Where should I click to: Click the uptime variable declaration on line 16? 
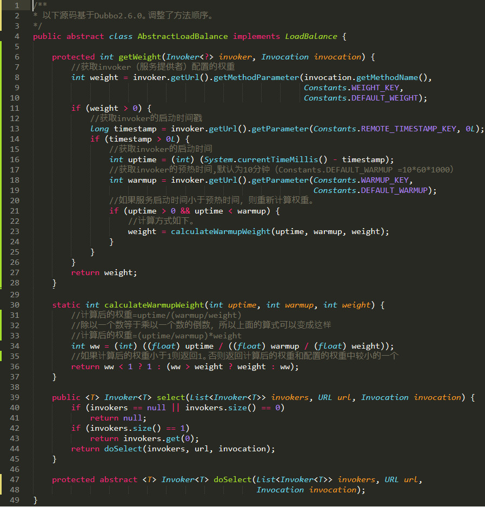[x=142, y=159]
